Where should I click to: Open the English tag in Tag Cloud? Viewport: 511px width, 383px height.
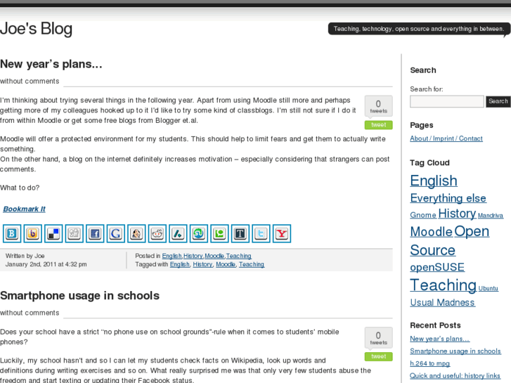click(434, 181)
